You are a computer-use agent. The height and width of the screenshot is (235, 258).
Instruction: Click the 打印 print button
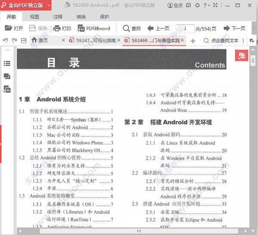(62, 28)
